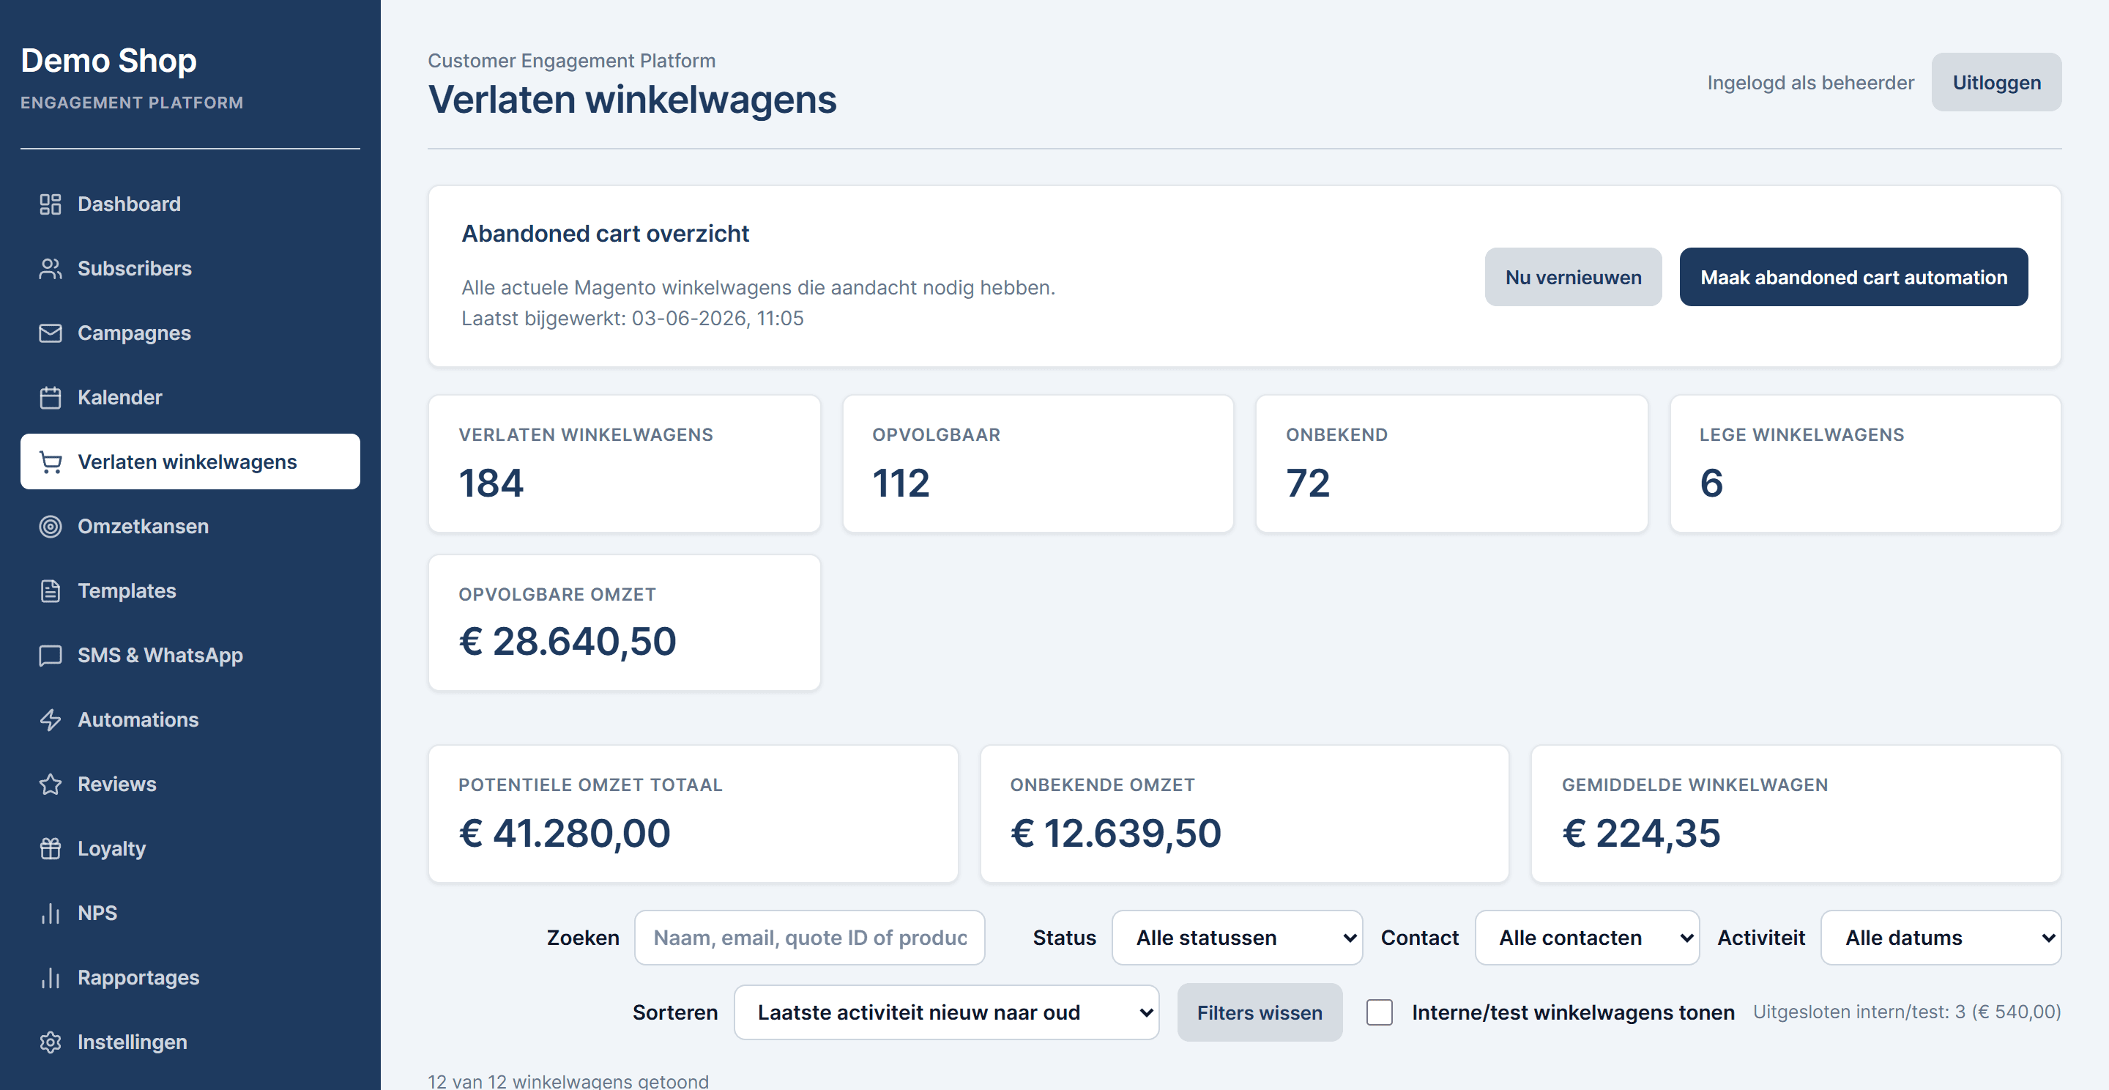Viewport: 2109px width, 1090px height.
Task: Click 'Uitgesloten intern/test: 3 (€ 540,00)' text
Action: point(1907,1012)
